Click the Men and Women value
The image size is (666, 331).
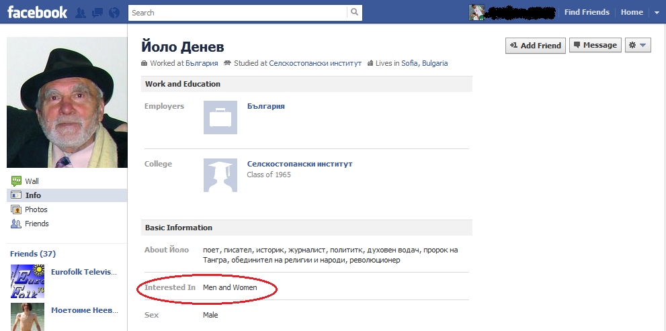pos(230,287)
